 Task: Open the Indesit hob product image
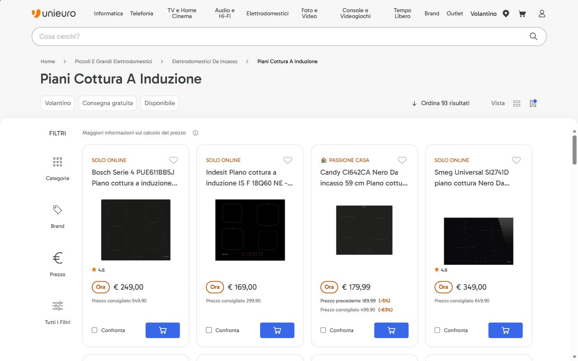[x=250, y=230]
